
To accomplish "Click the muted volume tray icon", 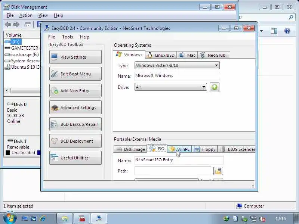I will click(x=263, y=219).
